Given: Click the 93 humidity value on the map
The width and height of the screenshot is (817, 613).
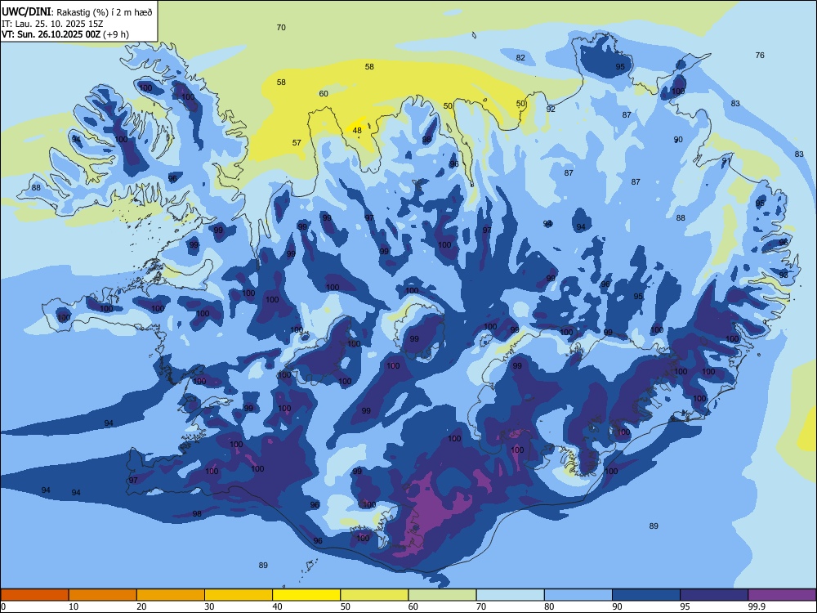Looking at the screenshot, I should coord(784,274).
